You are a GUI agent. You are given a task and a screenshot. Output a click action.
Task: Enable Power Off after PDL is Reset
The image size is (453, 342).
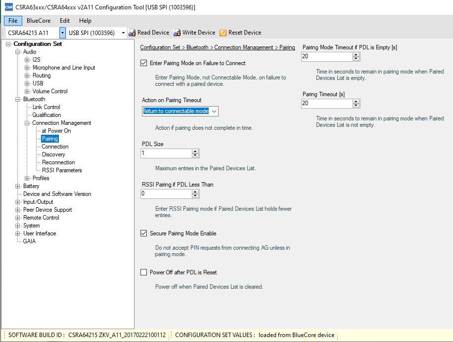tap(144, 272)
